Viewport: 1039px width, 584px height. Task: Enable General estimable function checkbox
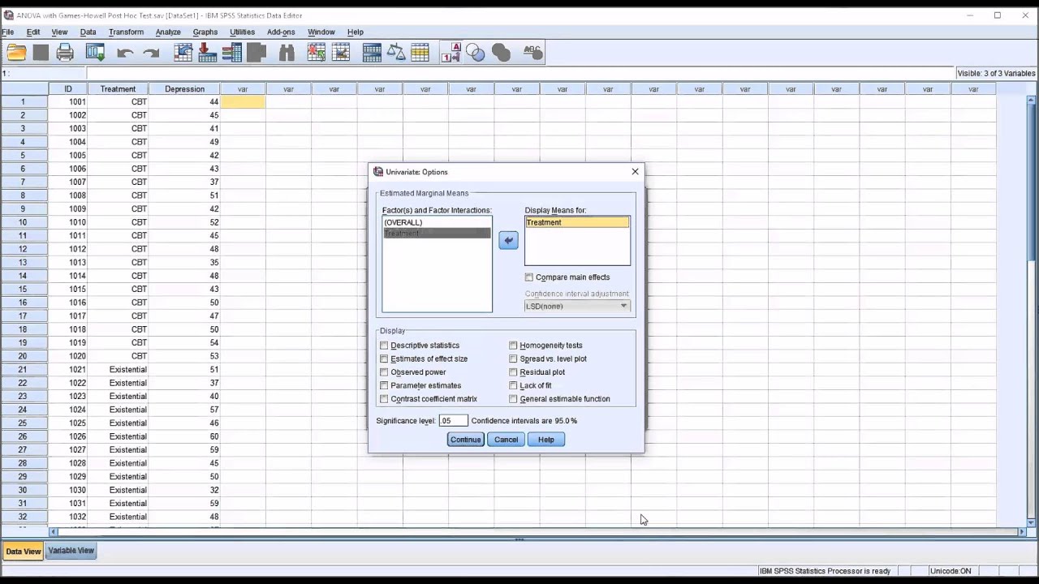pos(514,399)
